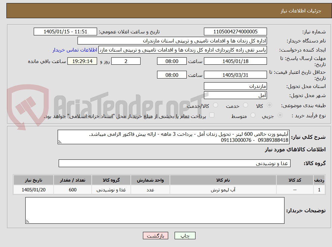Screen dimensions: 332x247
Task: Click the ردیف column header
Action: click(319, 180)
